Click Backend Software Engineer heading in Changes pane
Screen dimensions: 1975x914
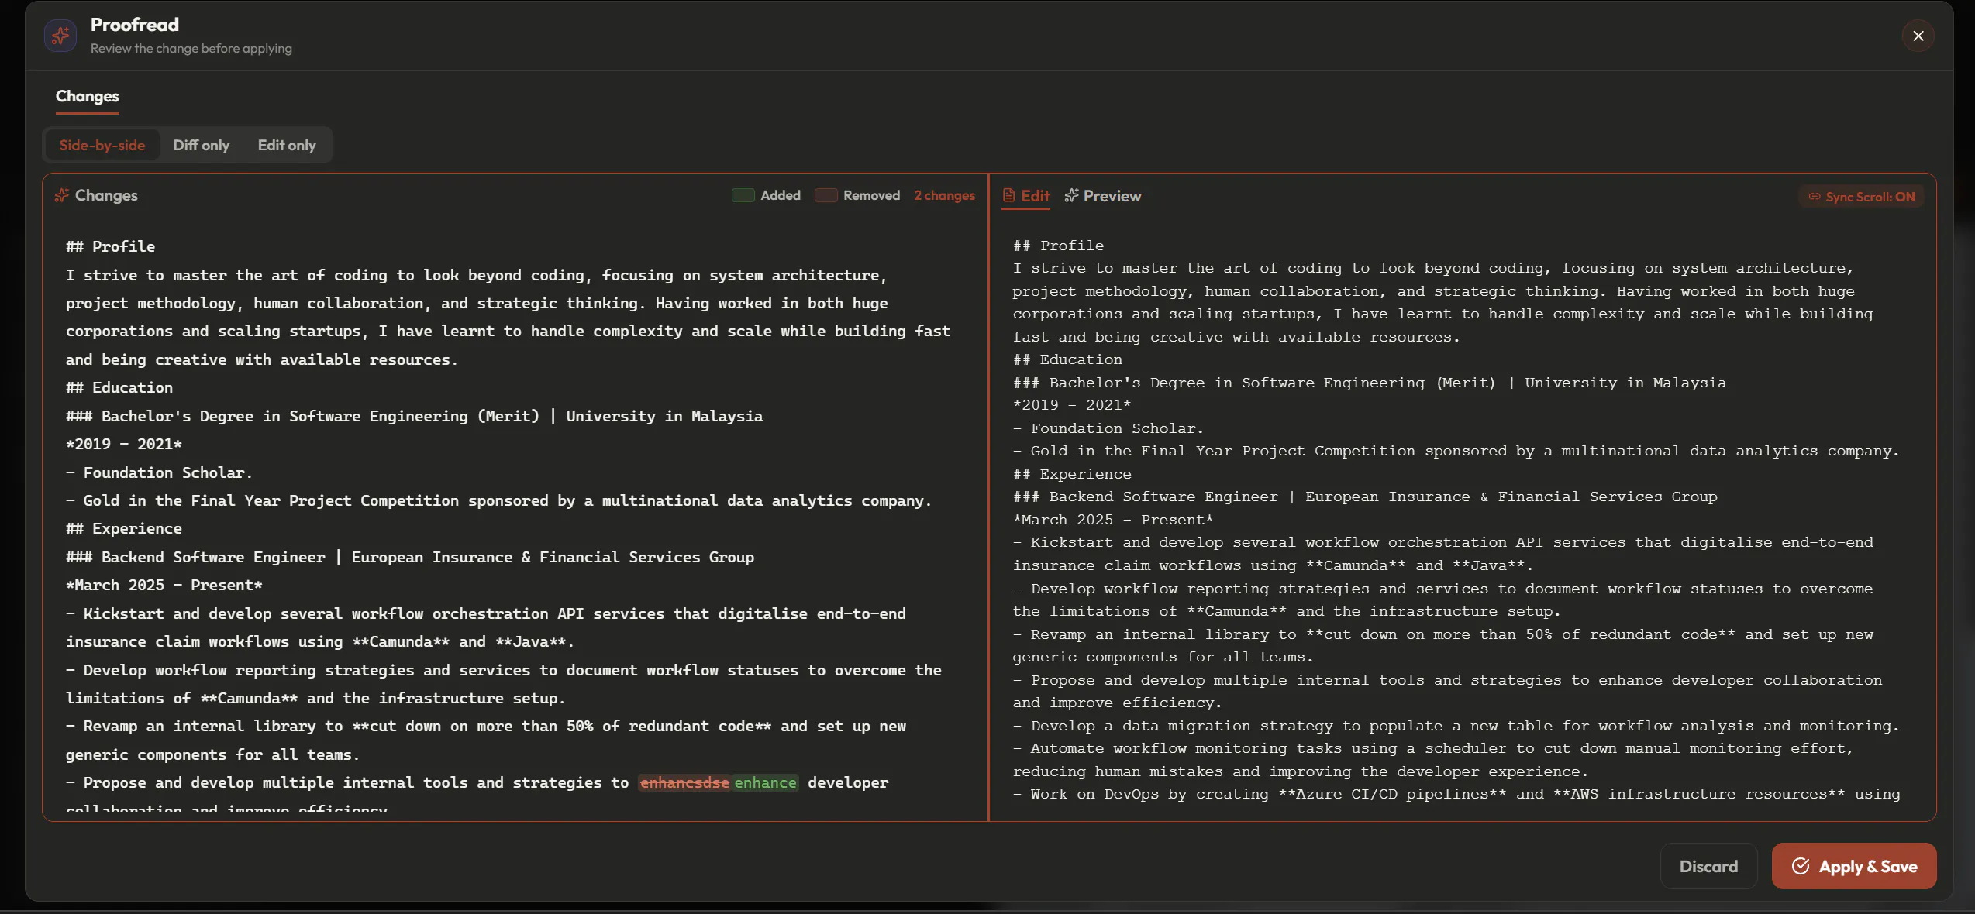pyautogui.click(x=410, y=557)
